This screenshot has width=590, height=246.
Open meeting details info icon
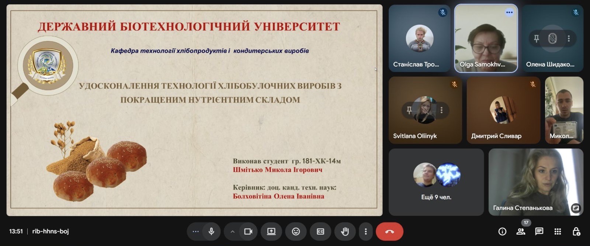[x=502, y=232]
